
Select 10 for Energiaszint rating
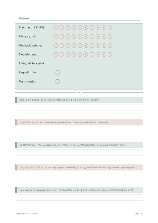110,27
